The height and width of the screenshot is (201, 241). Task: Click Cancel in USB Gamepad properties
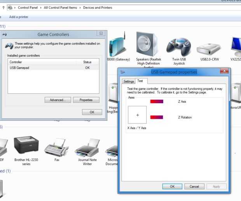(x=194, y=186)
